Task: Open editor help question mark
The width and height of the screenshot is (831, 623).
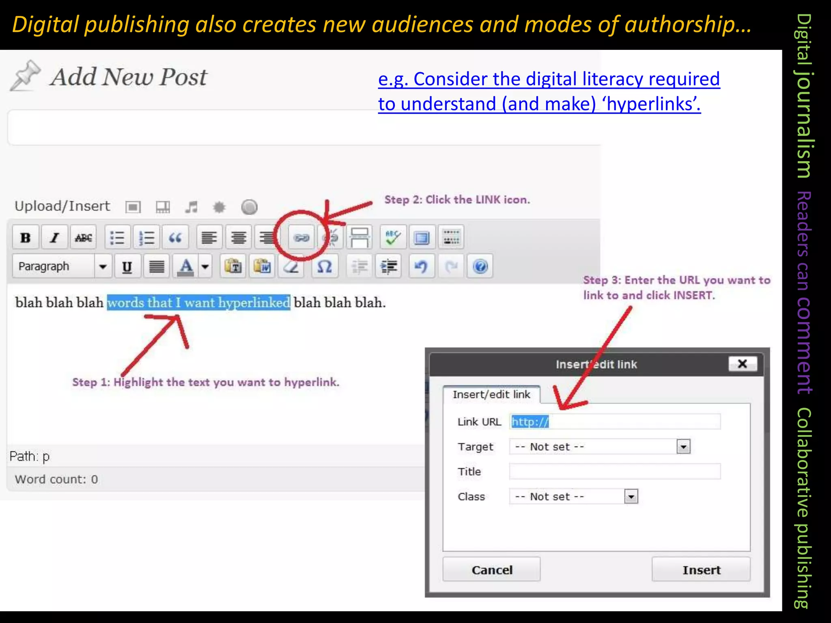Action: coord(480,266)
